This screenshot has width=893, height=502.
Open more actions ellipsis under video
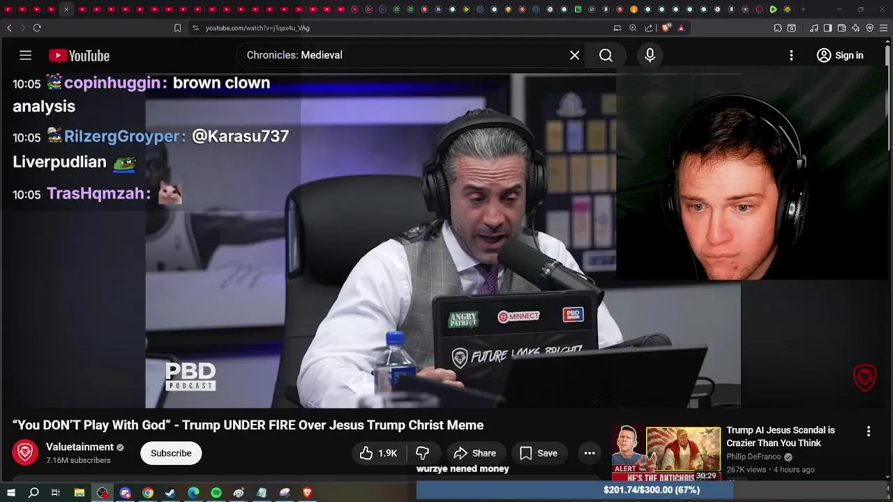(x=590, y=453)
